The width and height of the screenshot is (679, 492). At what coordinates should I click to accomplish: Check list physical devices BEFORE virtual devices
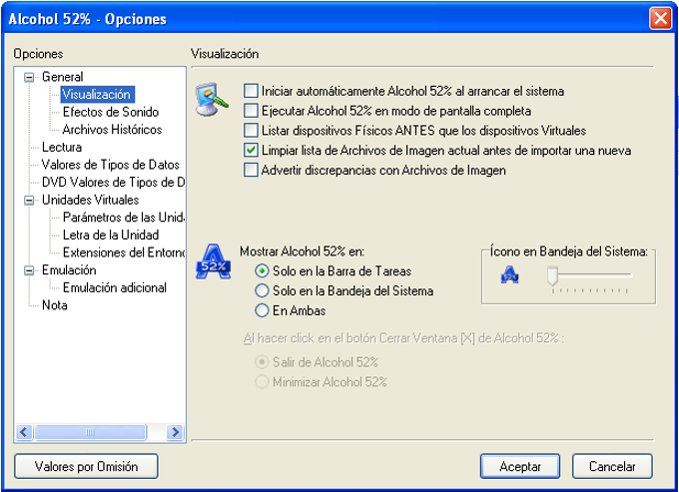pyautogui.click(x=251, y=131)
